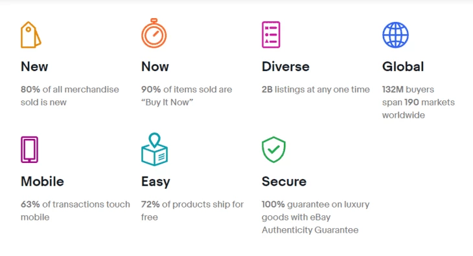Select the Secure heading

284,182
